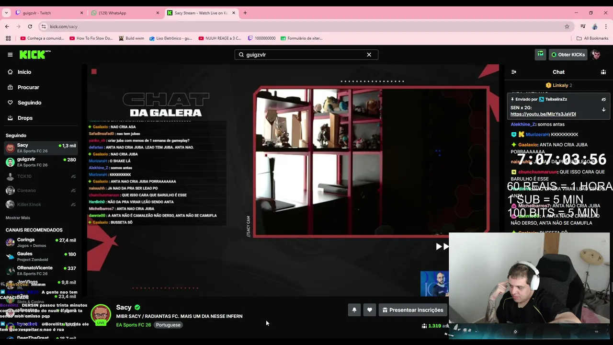Open Conheça a comunid... bookmark
Screen dimensions: 613x345
click(x=42, y=38)
